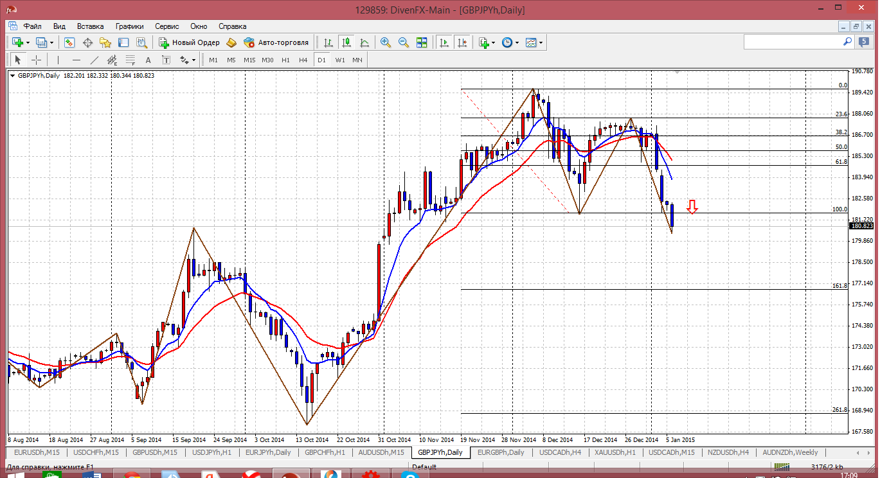Screen dimensions: 880x478
Task: Open the Market Watch panel icon
Action: pyautogui.click(x=69, y=42)
